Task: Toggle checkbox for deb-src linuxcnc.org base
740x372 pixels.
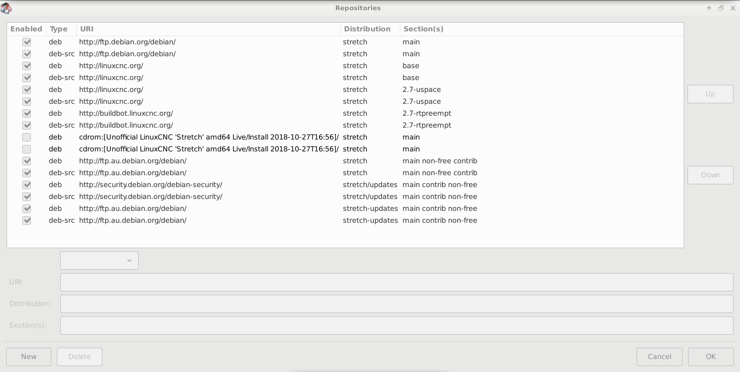Action: (x=27, y=77)
